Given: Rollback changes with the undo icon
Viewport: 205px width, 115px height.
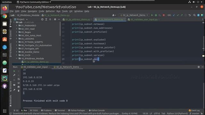Looking at the screenshot, I should tap(190, 15).
